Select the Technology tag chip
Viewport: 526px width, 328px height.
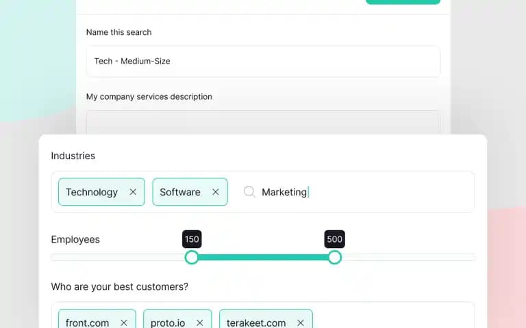point(101,192)
